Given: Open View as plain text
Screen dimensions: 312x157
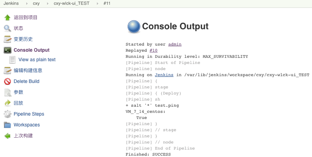Looking at the screenshot, I should (x=37, y=60).
